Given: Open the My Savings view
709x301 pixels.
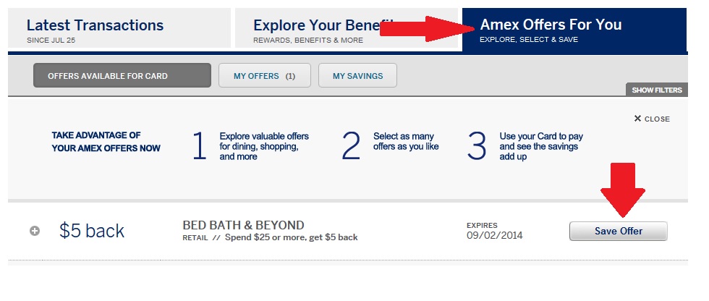Looking at the screenshot, I should pyautogui.click(x=357, y=76).
